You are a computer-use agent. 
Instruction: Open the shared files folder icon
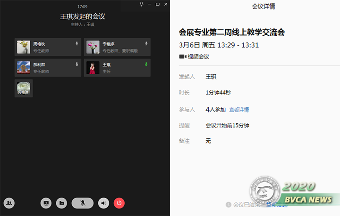click(x=61, y=203)
